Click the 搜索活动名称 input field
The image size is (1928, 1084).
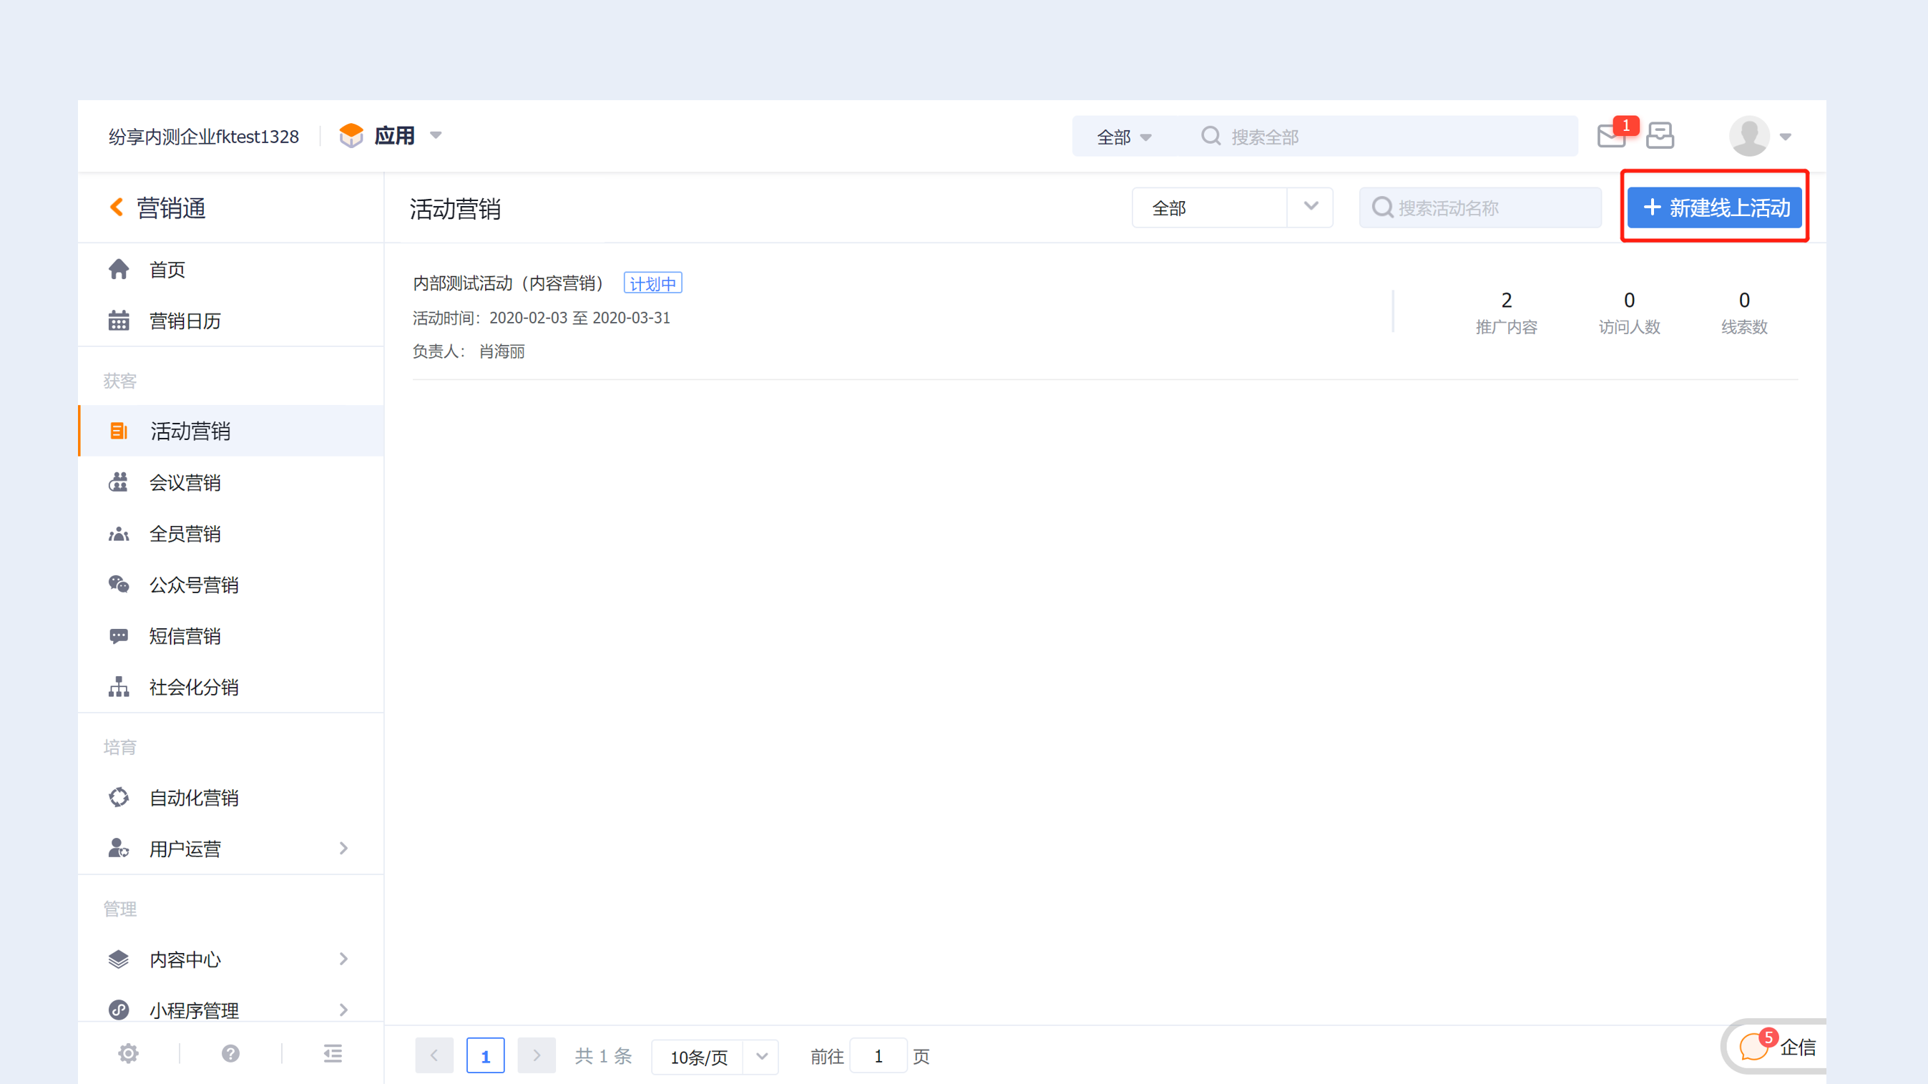pyautogui.click(x=1480, y=207)
